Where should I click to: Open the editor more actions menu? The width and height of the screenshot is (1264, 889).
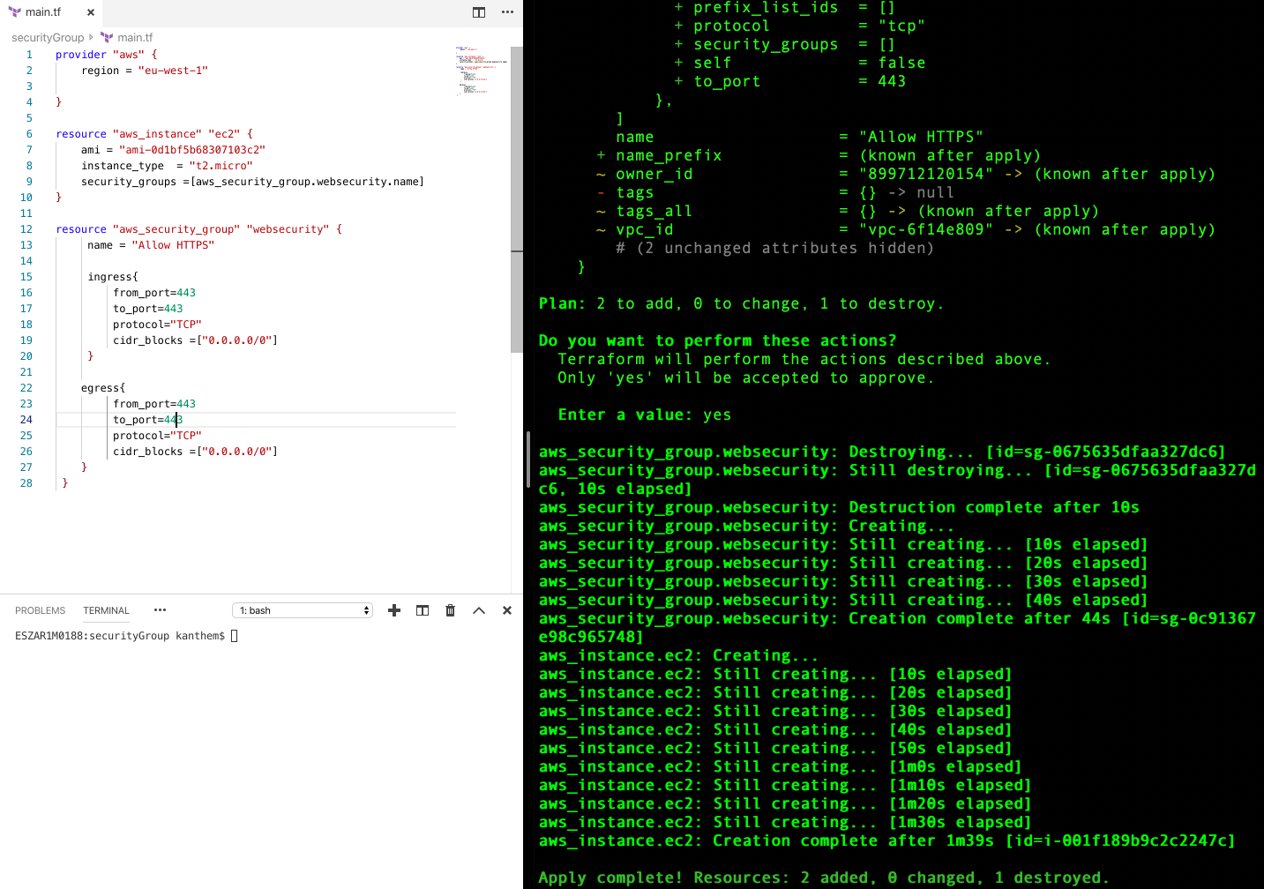(x=507, y=12)
